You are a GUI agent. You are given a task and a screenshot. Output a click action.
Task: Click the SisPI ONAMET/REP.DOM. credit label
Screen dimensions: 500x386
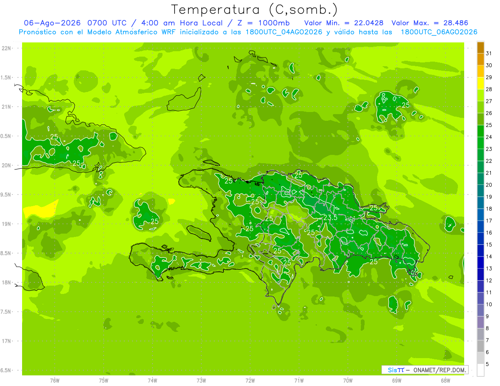tap(425, 370)
